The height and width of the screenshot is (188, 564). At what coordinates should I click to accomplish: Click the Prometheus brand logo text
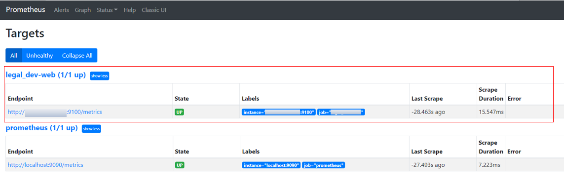26,10
